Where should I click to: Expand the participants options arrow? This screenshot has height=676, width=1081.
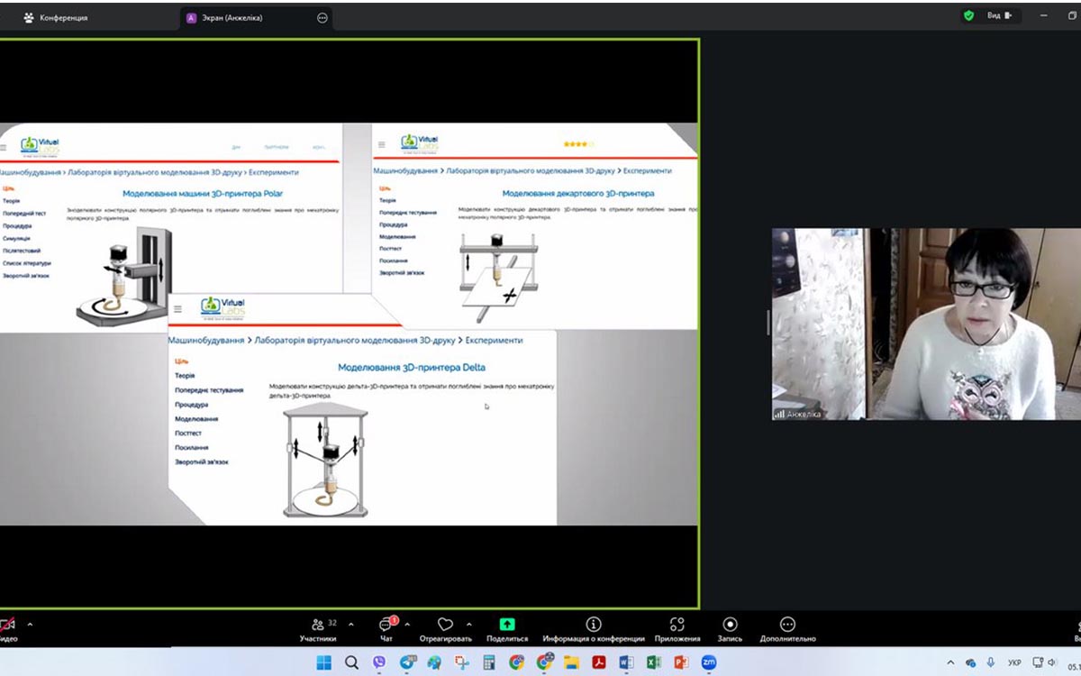coord(350,624)
